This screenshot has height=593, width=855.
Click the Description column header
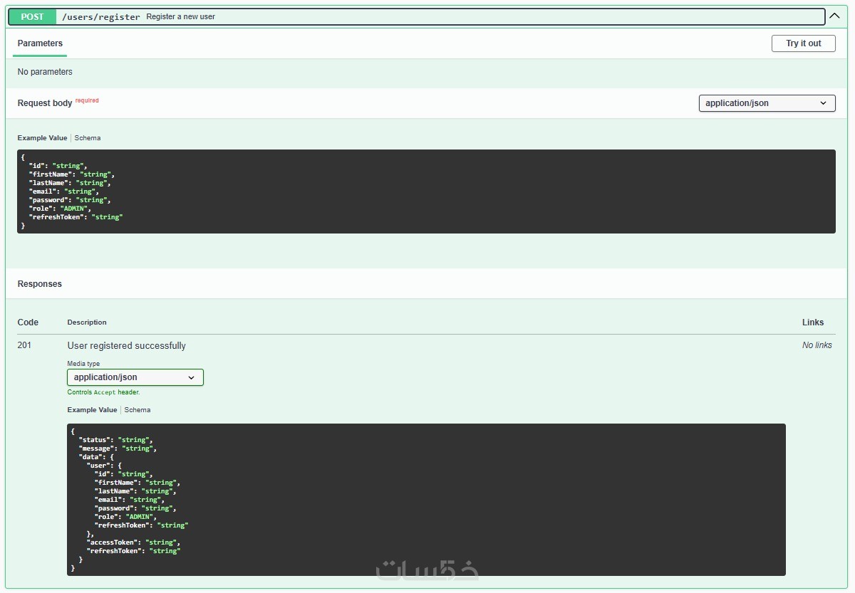coord(87,322)
